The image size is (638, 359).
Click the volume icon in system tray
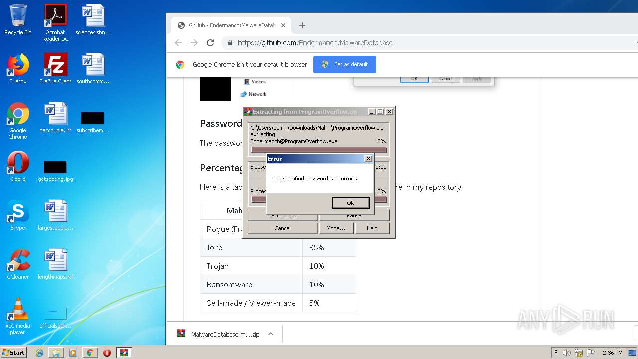[566, 353]
